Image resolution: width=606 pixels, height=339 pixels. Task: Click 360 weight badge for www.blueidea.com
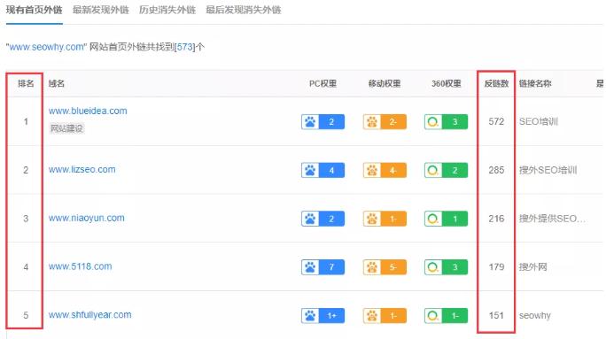pos(446,122)
